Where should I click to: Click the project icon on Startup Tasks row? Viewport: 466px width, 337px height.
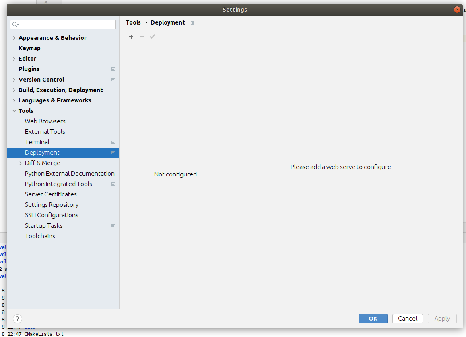[x=113, y=226]
